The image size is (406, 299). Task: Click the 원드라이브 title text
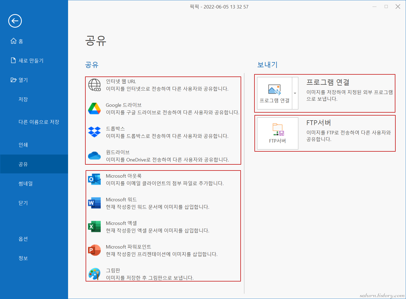pos(118,152)
